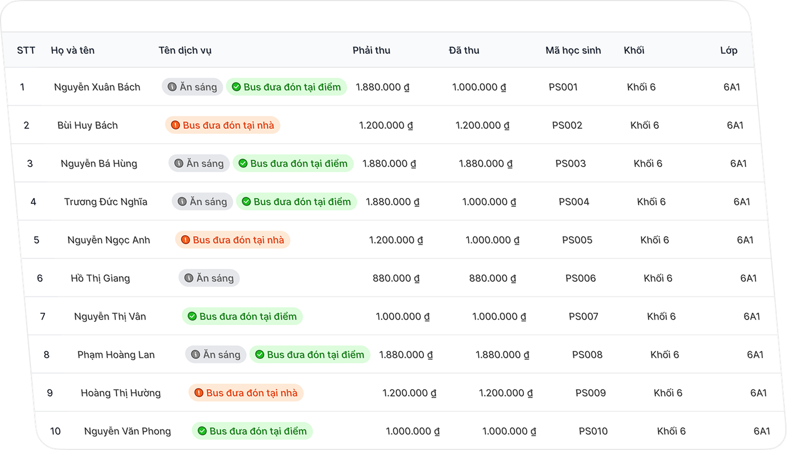Select the student name Nguyễn Xuân Bách
787x450 pixels.
point(97,87)
